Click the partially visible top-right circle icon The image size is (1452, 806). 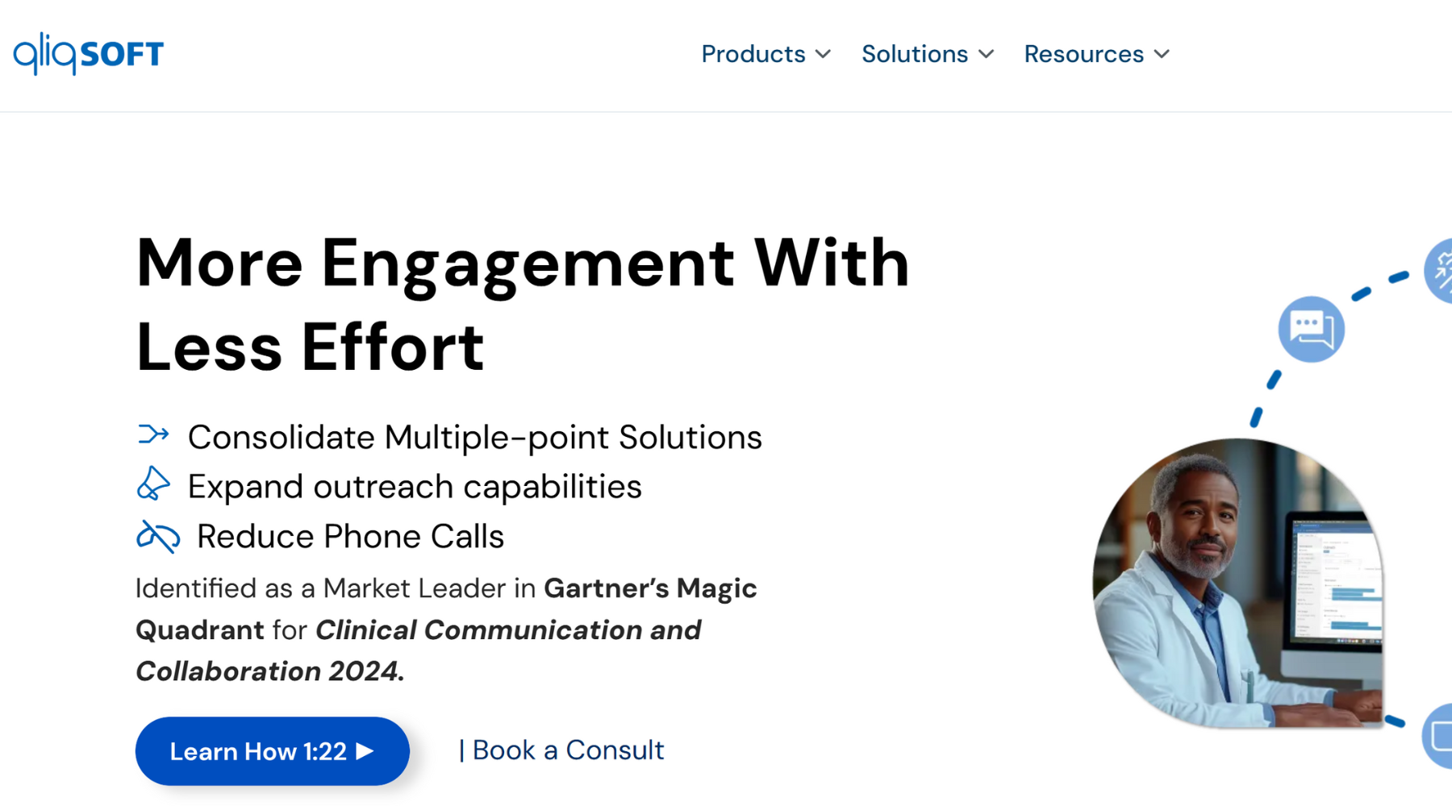tap(1441, 272)
